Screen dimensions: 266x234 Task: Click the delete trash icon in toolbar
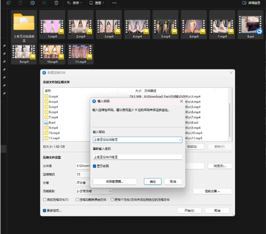pyautogui.click(x=56, y=3)
